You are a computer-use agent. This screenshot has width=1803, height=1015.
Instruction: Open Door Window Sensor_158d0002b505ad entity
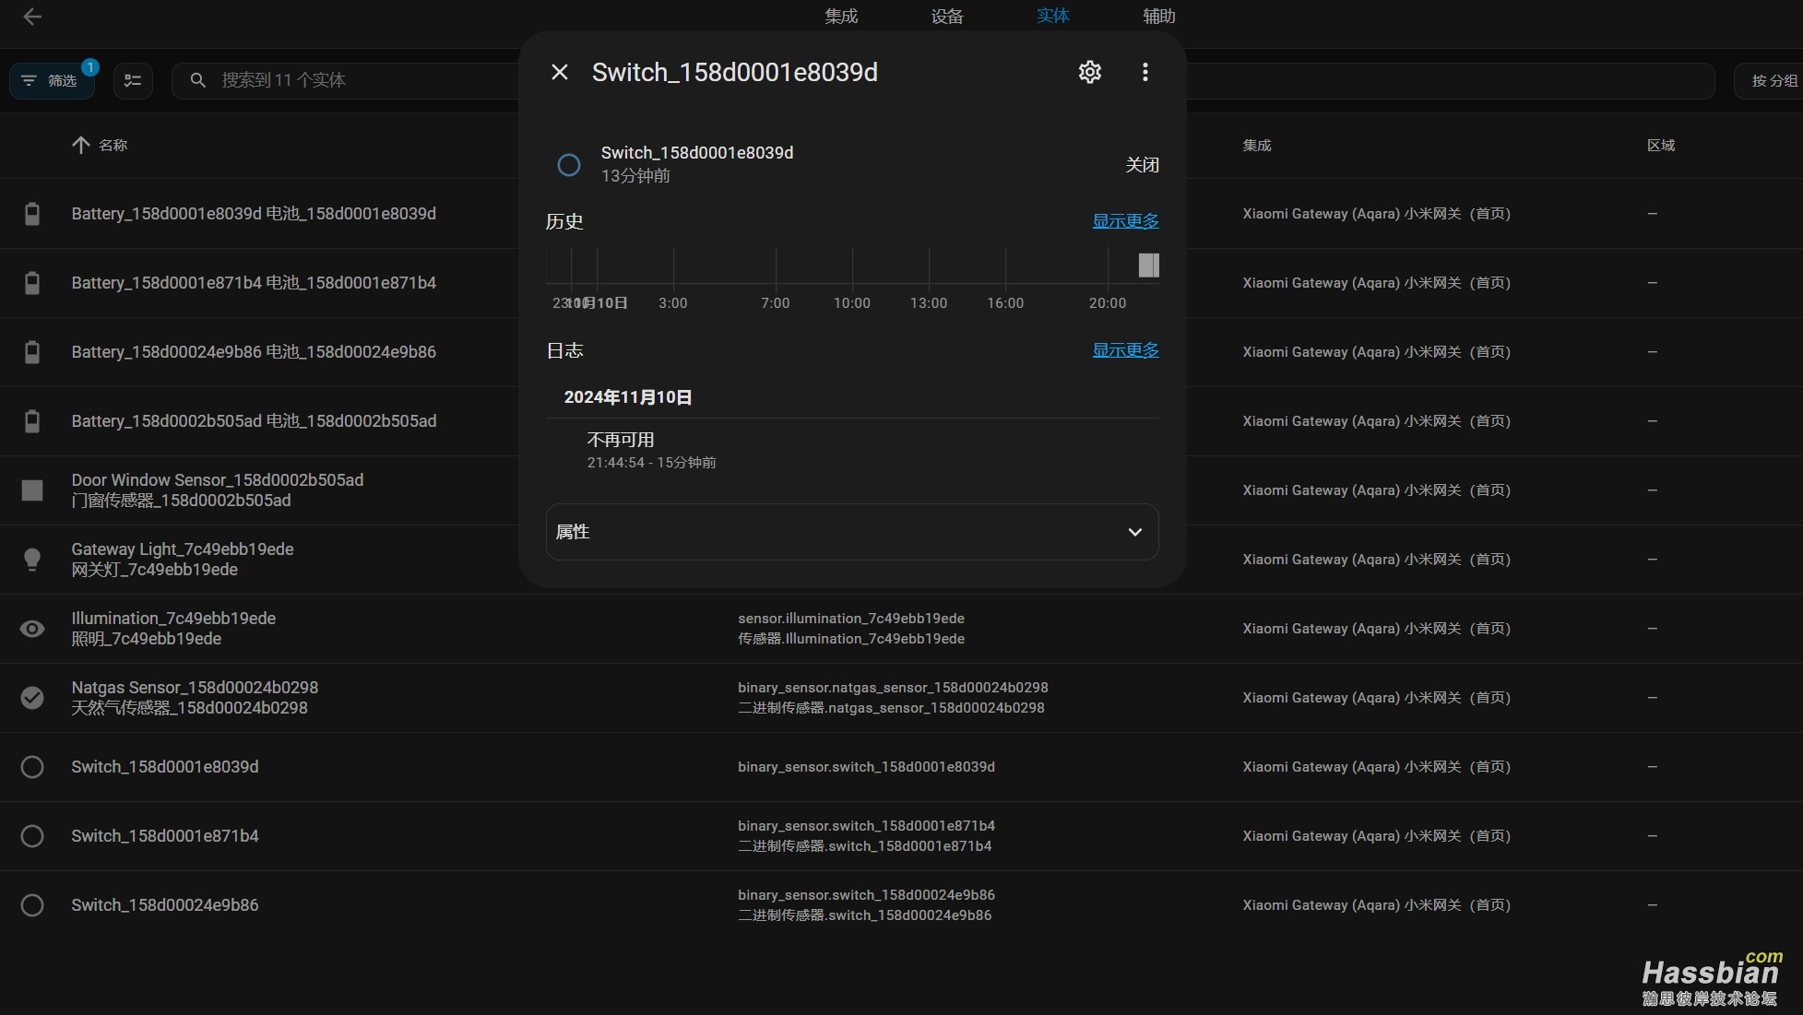pyautogui.click(x=218, y=490)
